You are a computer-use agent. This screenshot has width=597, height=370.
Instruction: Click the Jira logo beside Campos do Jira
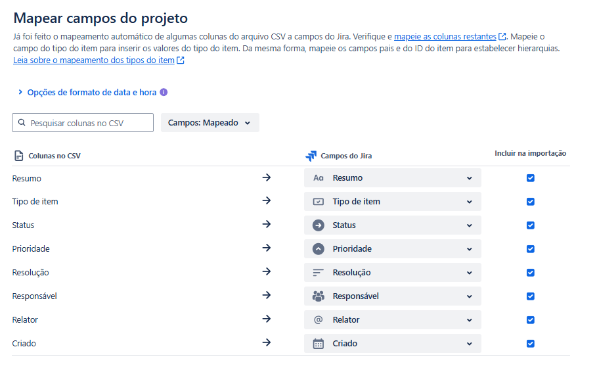311,156
